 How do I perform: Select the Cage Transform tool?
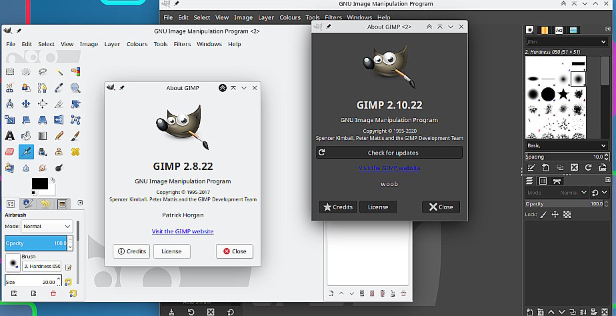[x=75, y=119]
